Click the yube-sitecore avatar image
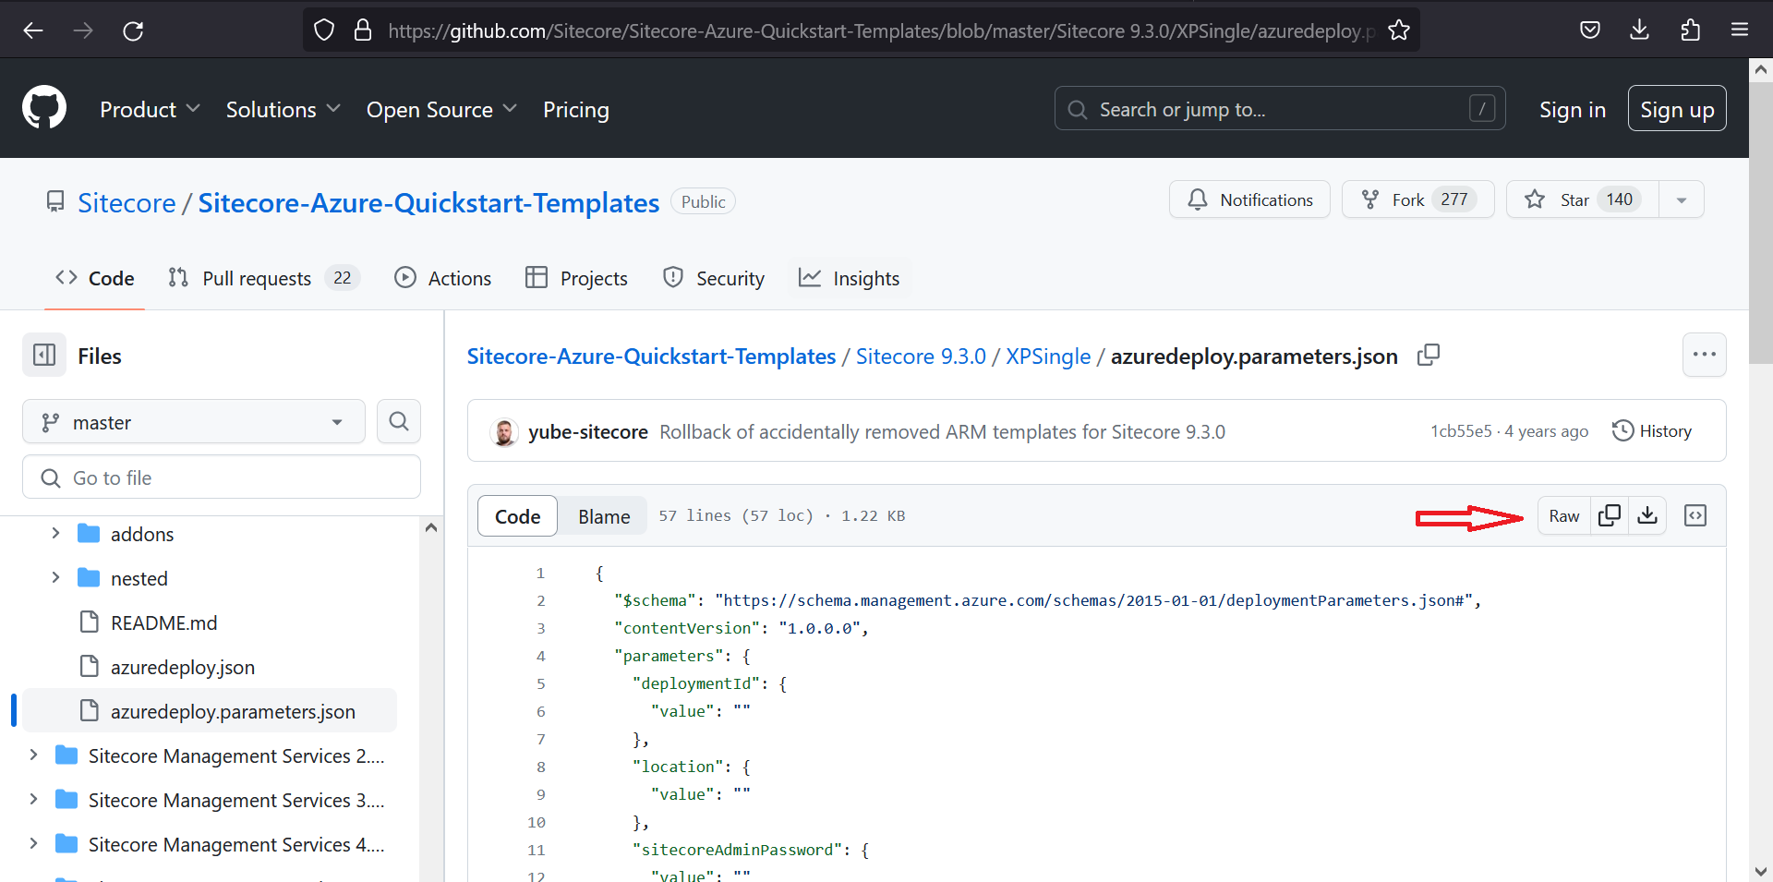 point(503,431)
